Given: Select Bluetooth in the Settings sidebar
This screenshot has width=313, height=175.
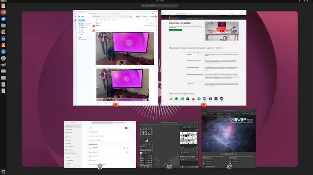Looking at the screenshot, I should coord(73,133).
